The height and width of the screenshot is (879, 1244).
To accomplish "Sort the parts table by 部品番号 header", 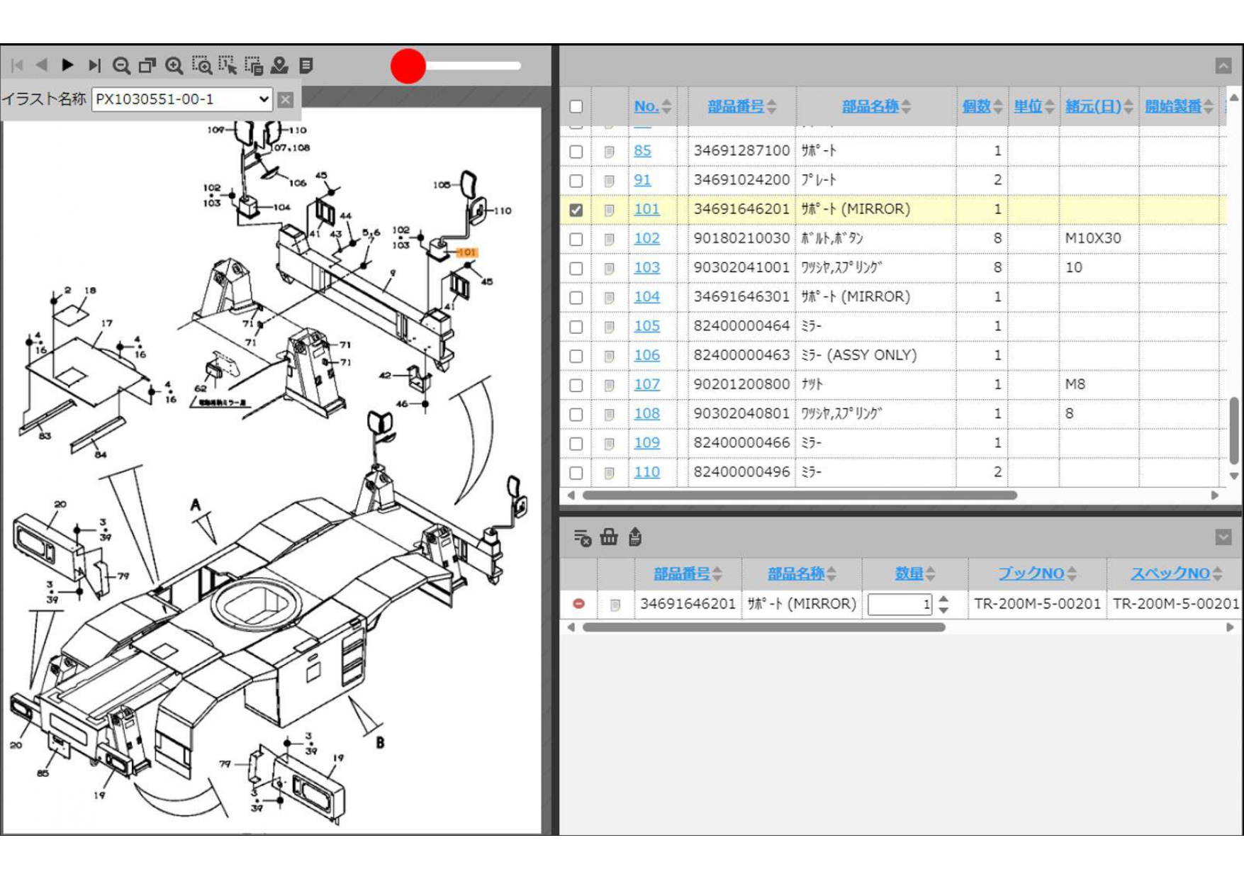I will click(736, 106).
